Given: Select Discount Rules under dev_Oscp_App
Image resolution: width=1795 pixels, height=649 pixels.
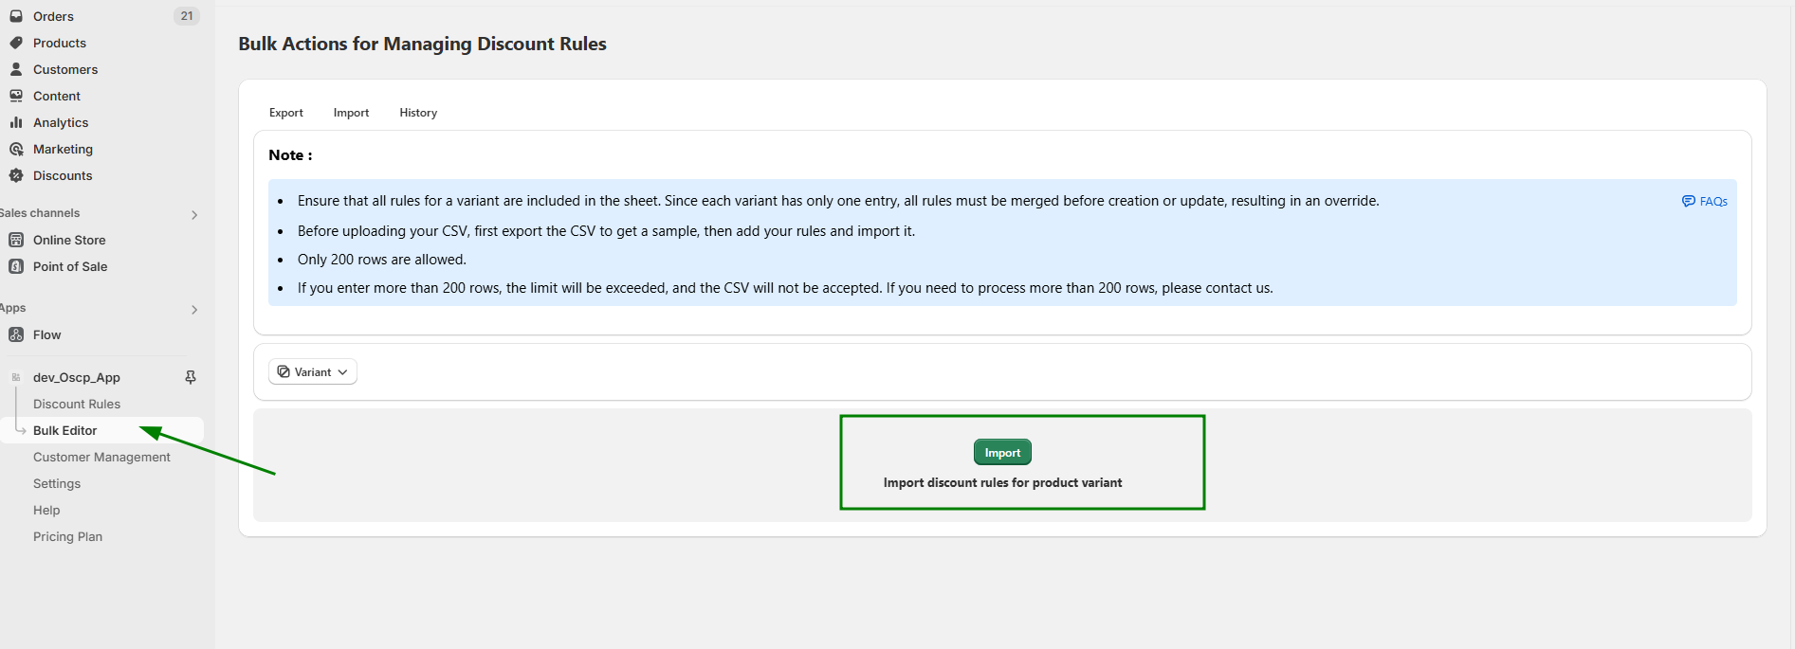Looking at the screenshot, I should (77, 404).
